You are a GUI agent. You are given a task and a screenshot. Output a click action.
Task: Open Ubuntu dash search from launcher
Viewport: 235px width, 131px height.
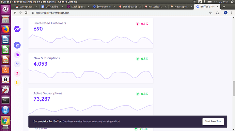tap(5, 9)
